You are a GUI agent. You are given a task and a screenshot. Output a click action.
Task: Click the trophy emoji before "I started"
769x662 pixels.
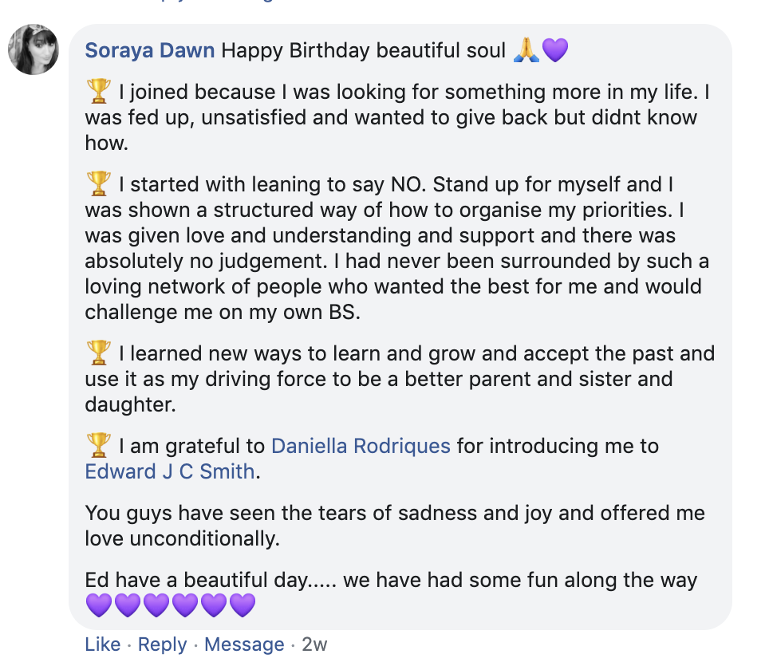(x=97, y=184)
